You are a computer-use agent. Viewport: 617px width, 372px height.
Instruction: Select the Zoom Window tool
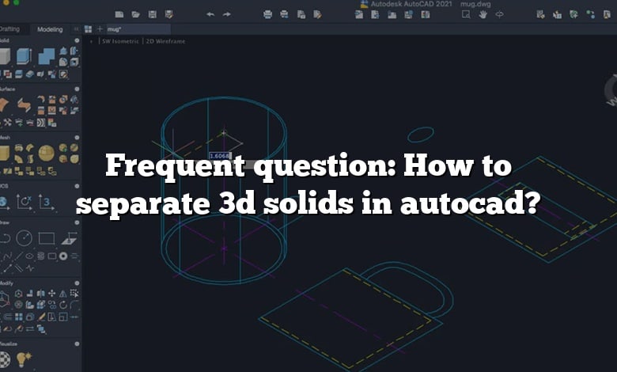[x=466, y=14]
